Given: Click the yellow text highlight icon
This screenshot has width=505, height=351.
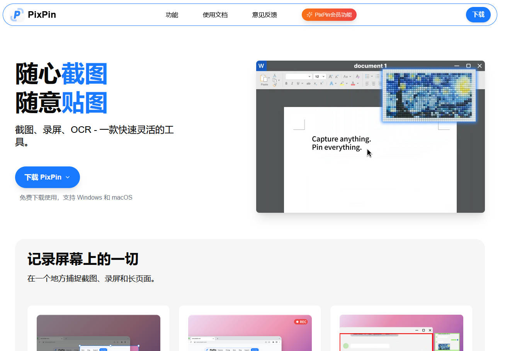Looking at the screenshot, I should [x=342, y=83].
